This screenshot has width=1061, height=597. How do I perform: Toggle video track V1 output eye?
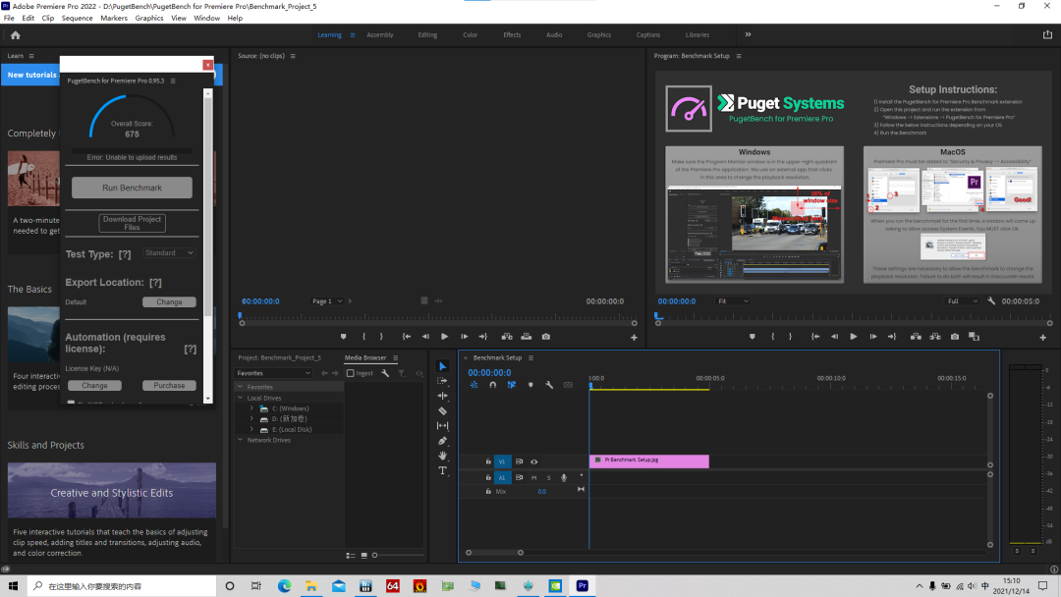point(533,461)
